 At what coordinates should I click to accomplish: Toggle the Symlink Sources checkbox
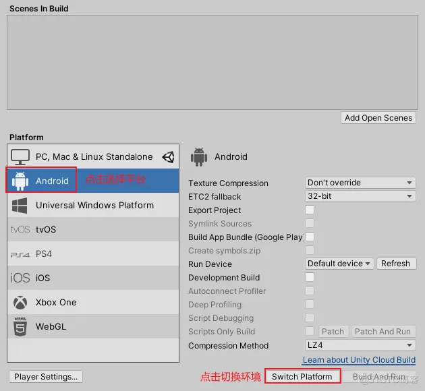310,223
